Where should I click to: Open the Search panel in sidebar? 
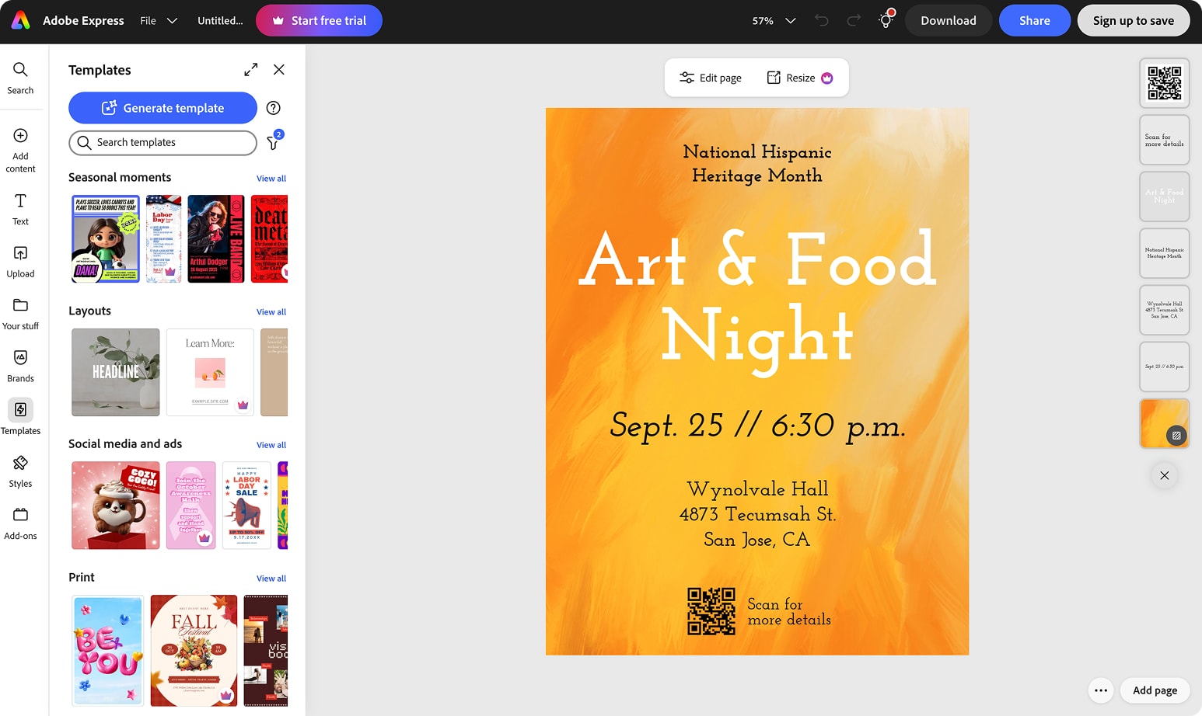point(20,78)
